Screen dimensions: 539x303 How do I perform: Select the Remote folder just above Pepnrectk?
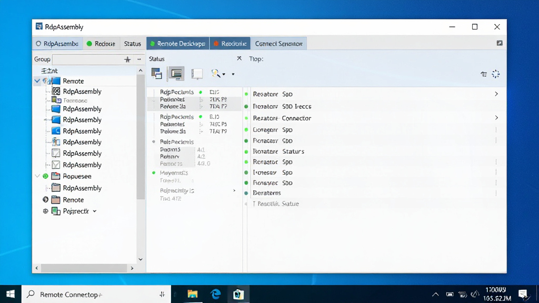click(x=73, y=200)
